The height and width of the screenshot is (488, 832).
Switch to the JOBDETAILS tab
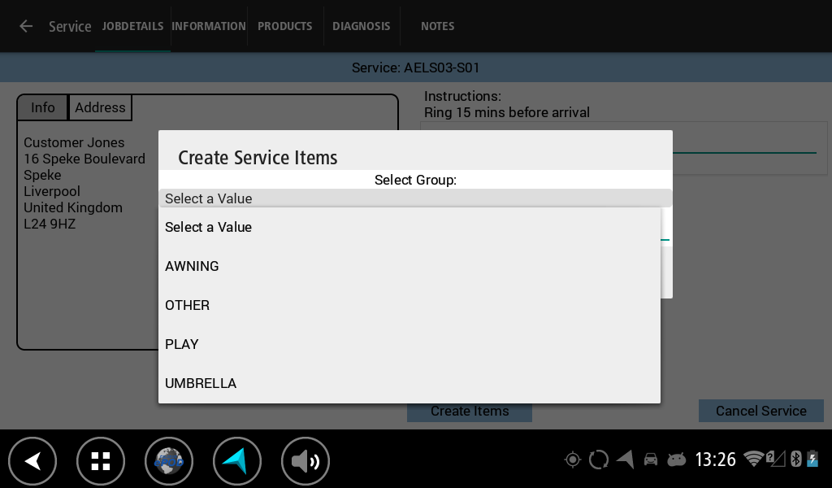click(132, 26)
